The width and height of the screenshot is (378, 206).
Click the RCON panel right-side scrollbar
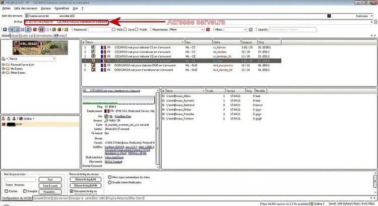pos(375,181)
